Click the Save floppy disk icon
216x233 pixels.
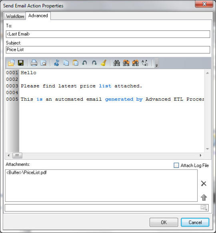click(x=21, y=63)
